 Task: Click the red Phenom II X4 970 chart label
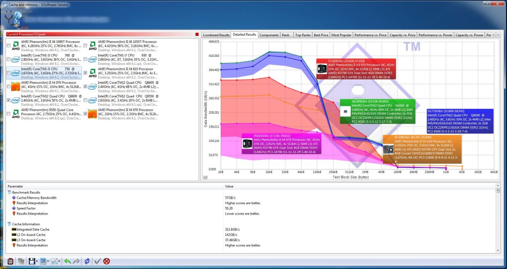pyautogui.click(x=355, y=68)
